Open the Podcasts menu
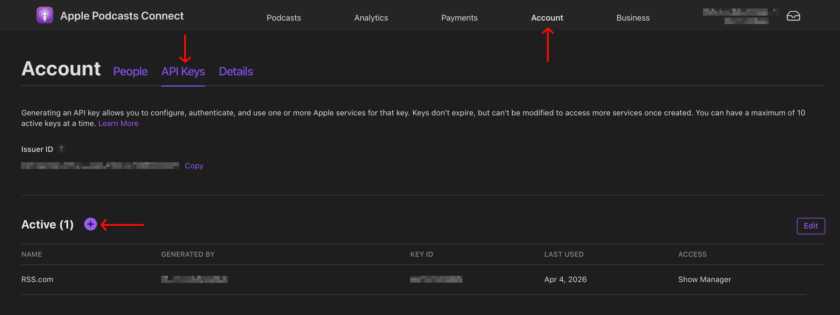 coord(284,18)
